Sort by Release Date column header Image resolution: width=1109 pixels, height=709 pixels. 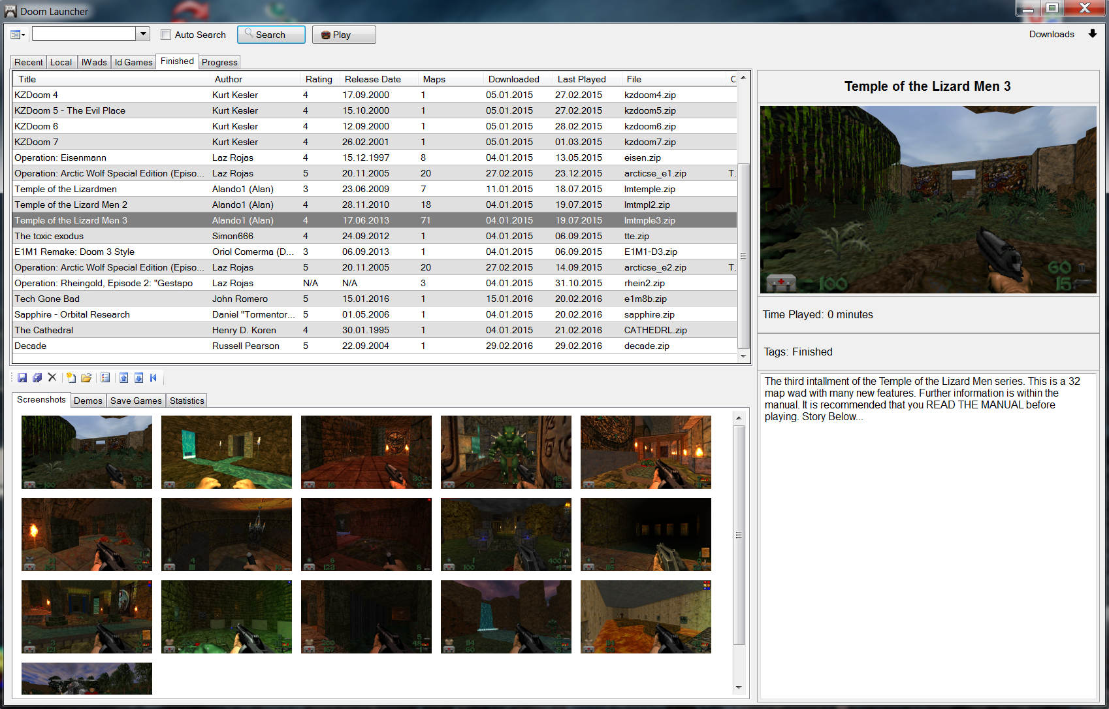(x=378, y=79)
